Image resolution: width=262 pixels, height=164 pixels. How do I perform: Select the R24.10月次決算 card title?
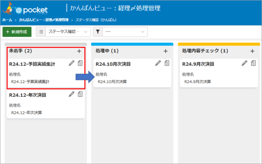tap(113, 64)
